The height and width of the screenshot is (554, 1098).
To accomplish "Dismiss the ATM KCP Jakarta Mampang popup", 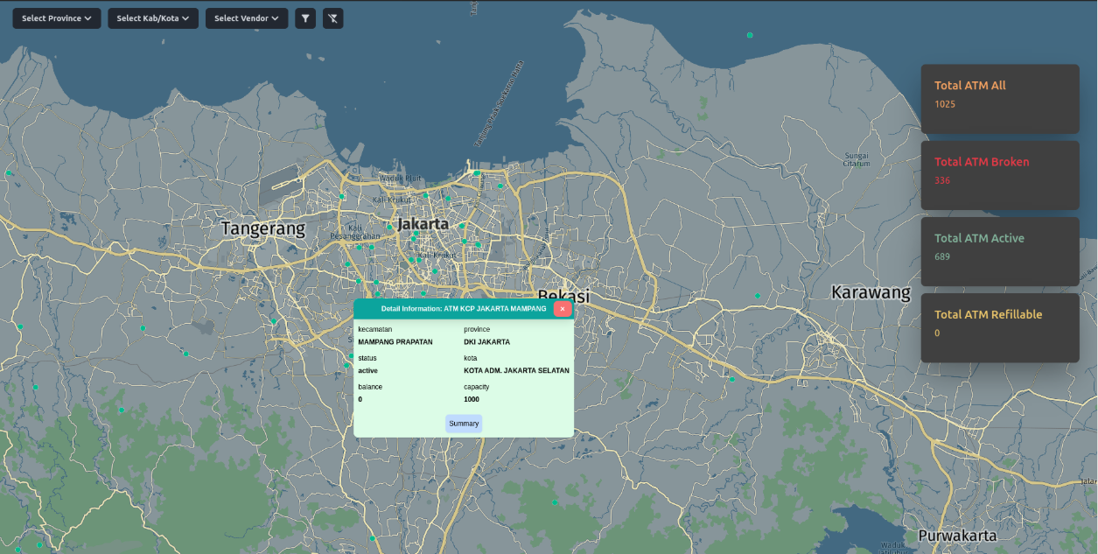I will point(563,308).
